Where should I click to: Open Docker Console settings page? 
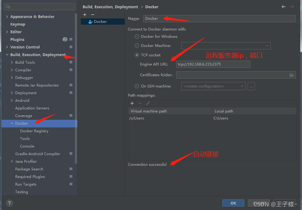point(27,146)
